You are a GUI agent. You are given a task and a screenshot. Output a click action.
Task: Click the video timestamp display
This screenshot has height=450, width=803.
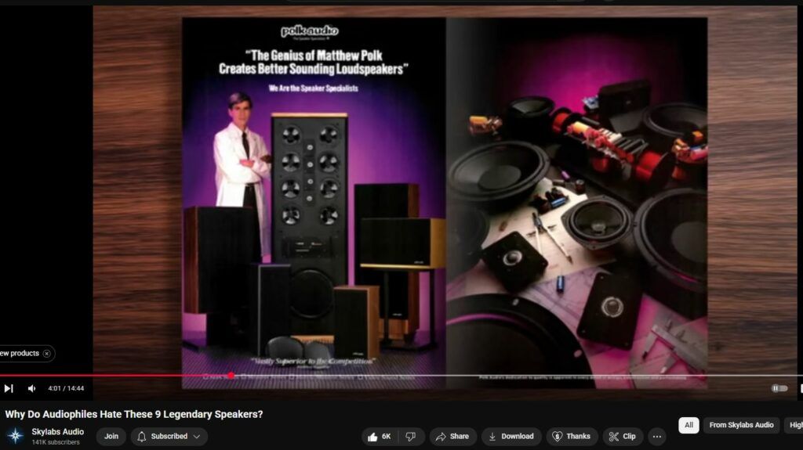[66, 388]
